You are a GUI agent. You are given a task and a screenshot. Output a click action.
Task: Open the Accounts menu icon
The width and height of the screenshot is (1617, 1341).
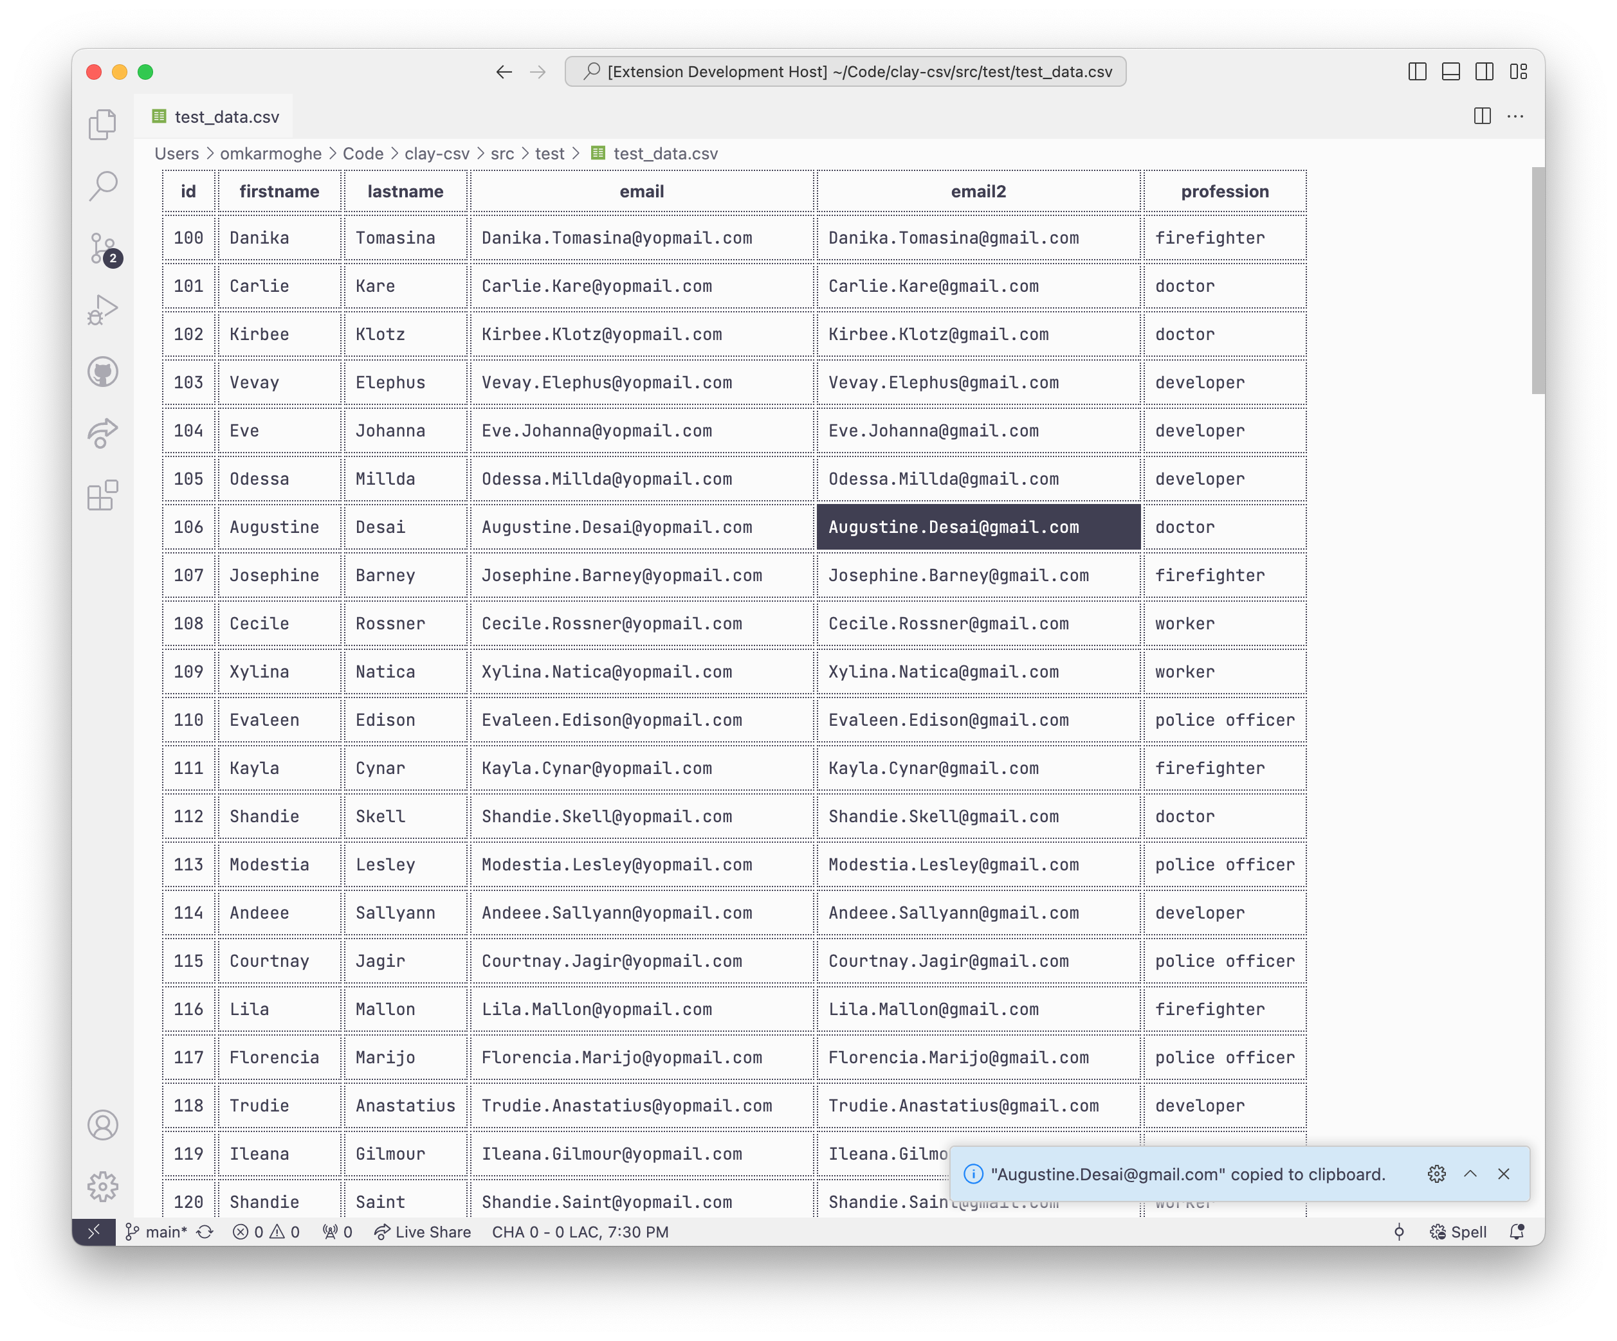point(102,1126)
